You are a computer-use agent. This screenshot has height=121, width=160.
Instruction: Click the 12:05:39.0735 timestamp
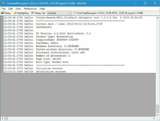(13, 18)
